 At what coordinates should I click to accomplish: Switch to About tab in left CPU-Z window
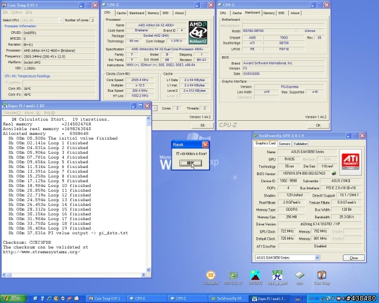pyautogui.click(x=179, y=13)
